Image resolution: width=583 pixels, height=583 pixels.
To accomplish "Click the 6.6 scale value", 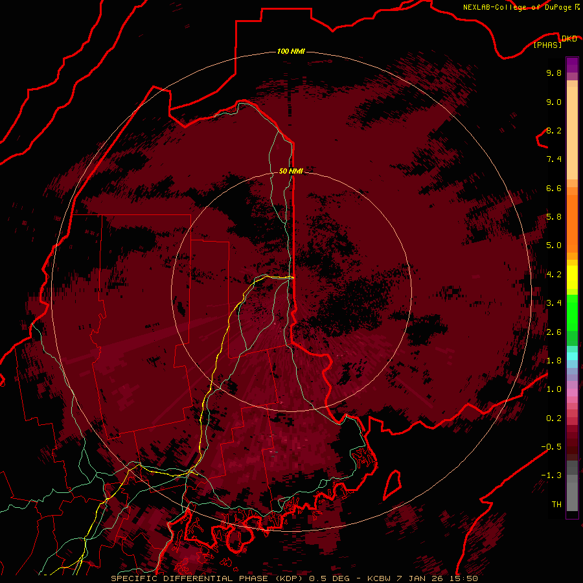I will [x=554, y=188].
